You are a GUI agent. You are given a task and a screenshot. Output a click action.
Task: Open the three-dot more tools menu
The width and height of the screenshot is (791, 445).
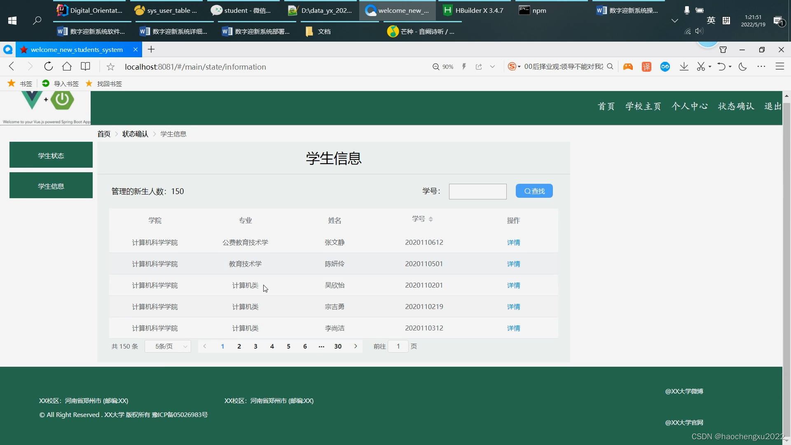[761, 67]
